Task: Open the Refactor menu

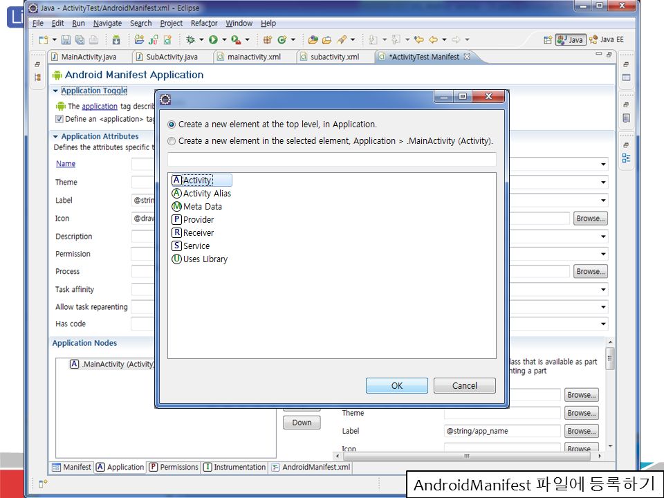Action: [204, 24]
